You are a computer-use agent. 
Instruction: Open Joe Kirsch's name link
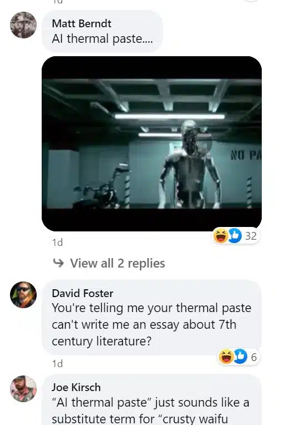(x=76, y=387)
